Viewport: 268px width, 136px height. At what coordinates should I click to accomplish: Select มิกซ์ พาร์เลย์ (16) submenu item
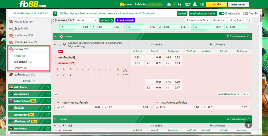click(x=23, y=62)
